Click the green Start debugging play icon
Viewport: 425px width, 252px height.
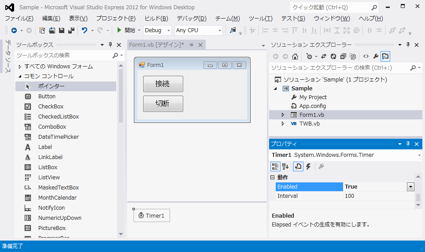[x=119, y=30]
